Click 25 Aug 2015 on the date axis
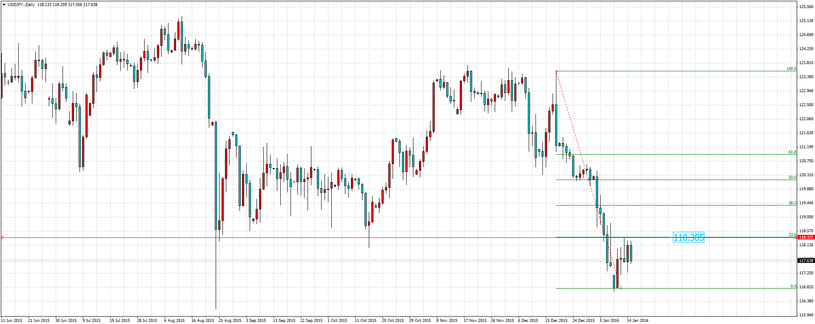The width and height of the screenshot is (815, 324). pyautogui.click(x=230, y=320)
